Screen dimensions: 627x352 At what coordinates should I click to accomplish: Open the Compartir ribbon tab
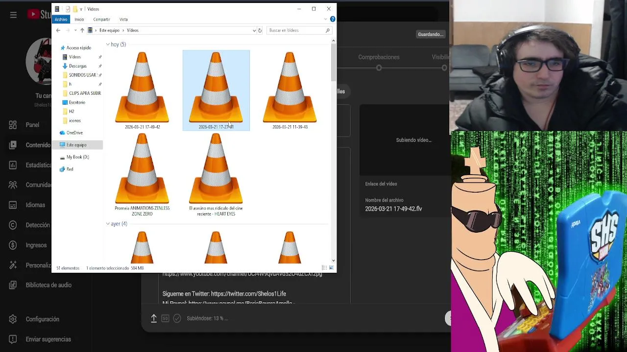point(102,20)
